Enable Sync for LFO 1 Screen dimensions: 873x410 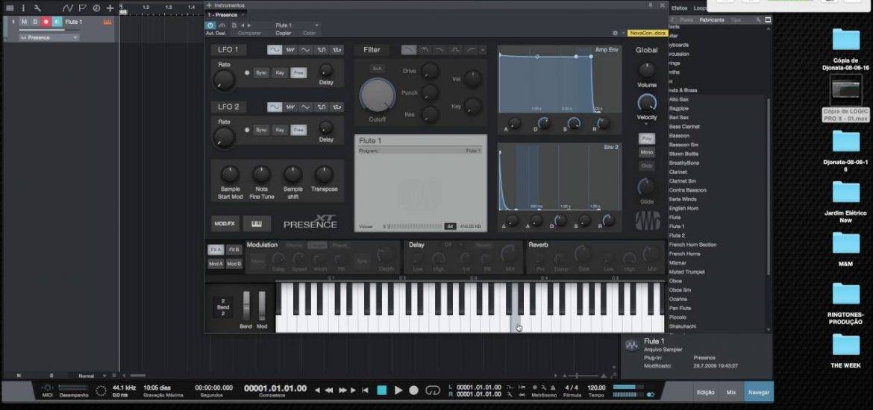pos(261,72)
